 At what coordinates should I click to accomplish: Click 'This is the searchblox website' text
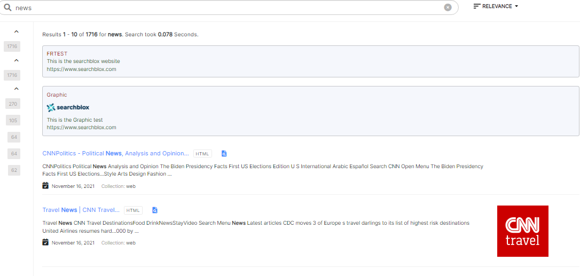[83, 61]
